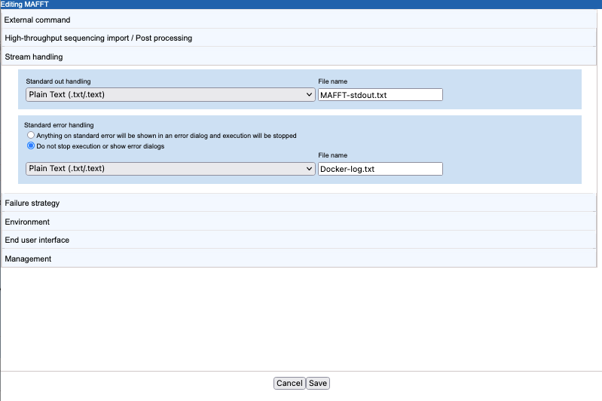Image resolution: width=602 pixels, height=401 pixels.
Task: Open the Standard out handling format dropdown
Action: (x=170, y=94)
